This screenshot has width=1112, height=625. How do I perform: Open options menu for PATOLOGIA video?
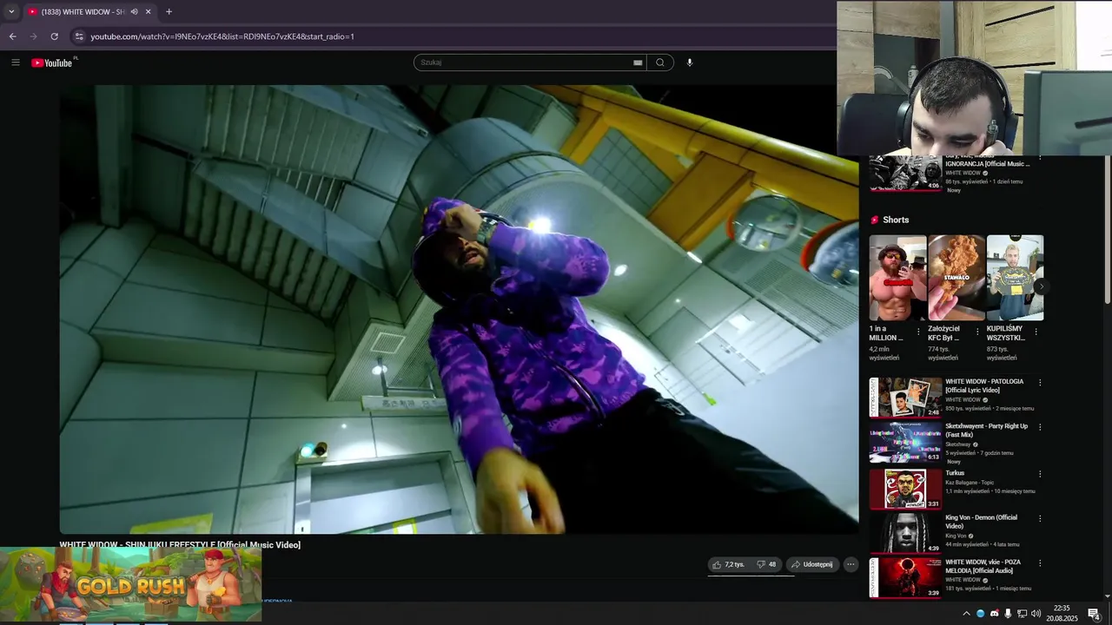(1040, 383)
